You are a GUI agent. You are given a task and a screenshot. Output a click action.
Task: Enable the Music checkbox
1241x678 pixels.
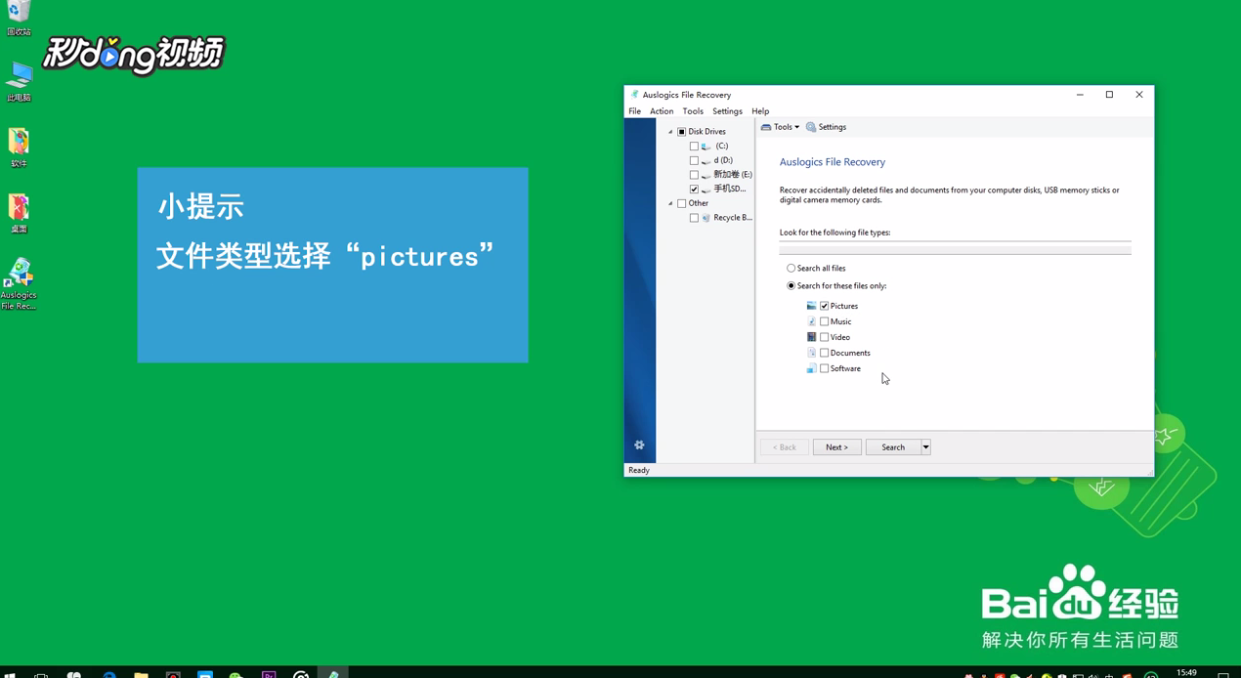pos(824,321)
